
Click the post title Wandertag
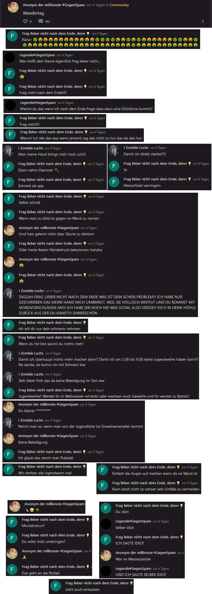point(33,13)
